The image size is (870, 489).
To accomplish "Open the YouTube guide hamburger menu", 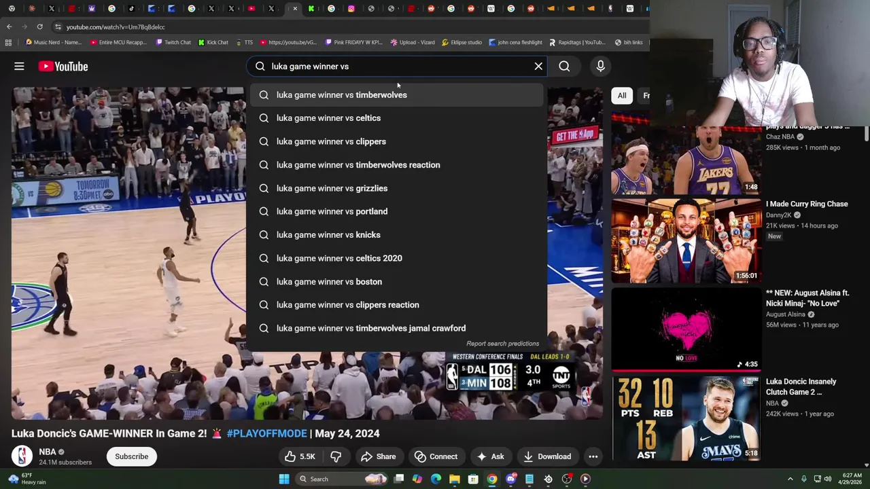I will point(19,67).
